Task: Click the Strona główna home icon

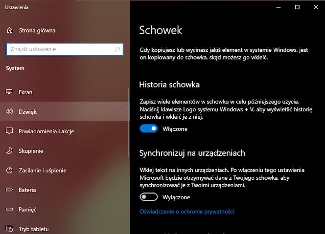Action: tap(9, 30)
